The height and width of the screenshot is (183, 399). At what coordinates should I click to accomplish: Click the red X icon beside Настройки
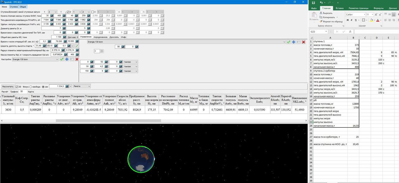pos(76,59)
